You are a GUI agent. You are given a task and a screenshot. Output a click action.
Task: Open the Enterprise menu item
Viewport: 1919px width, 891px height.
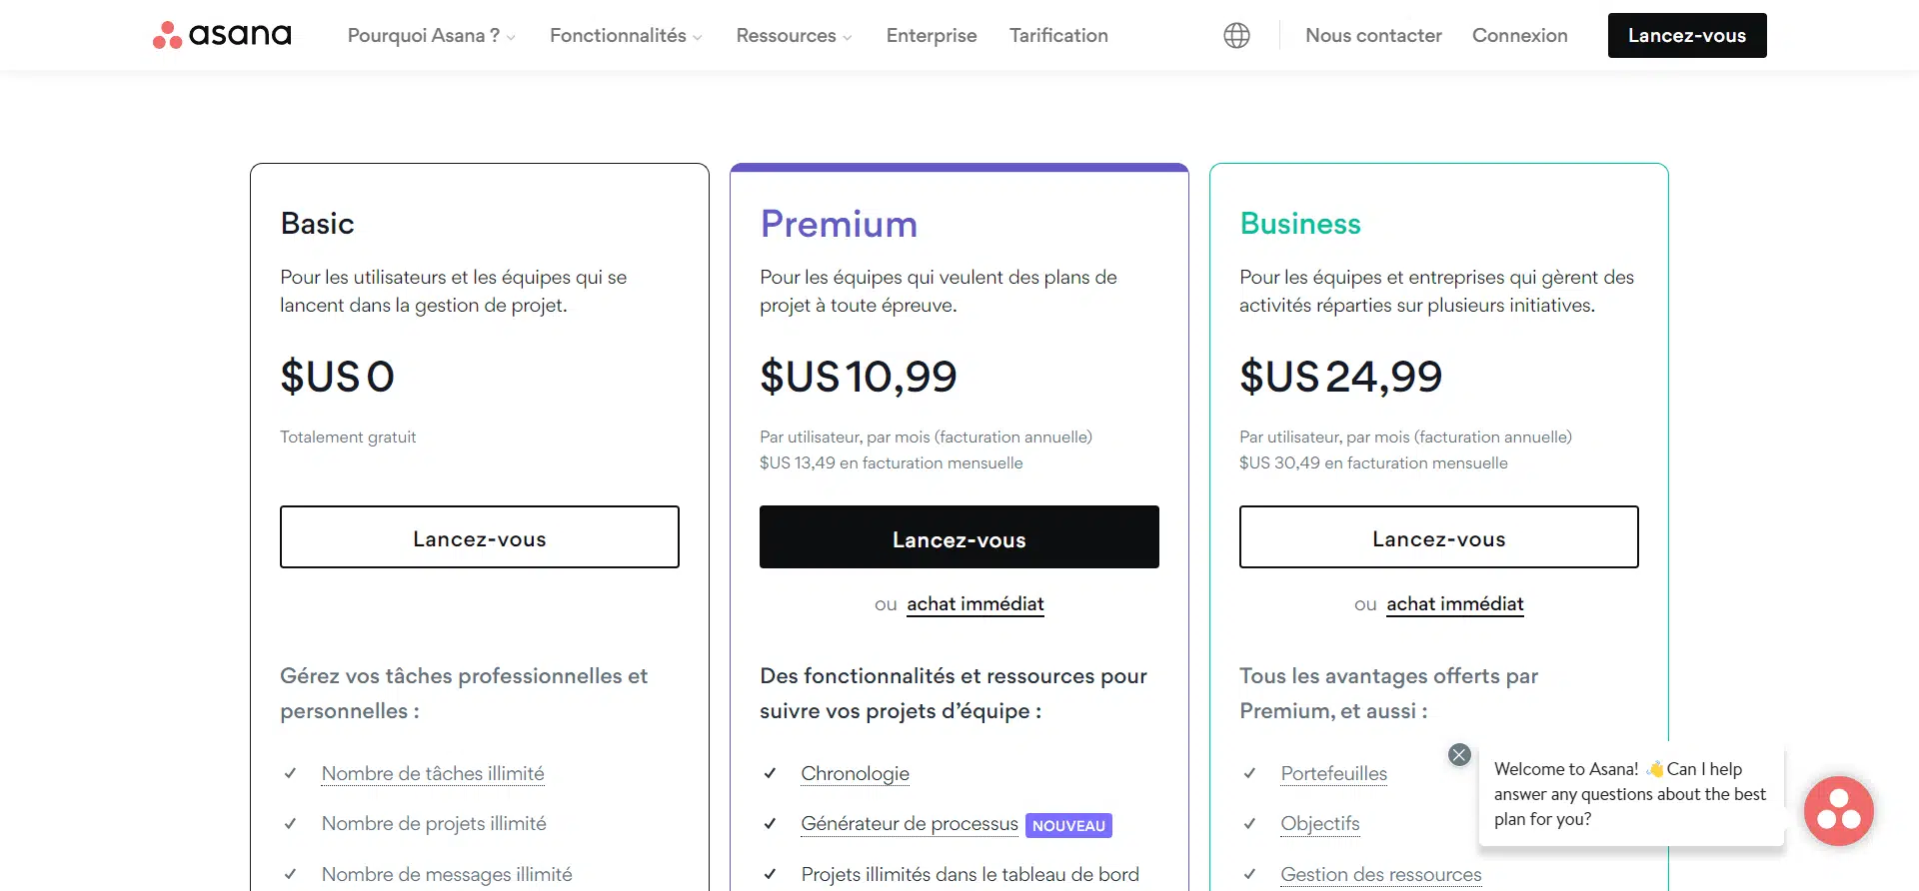(x=932, y=36)
